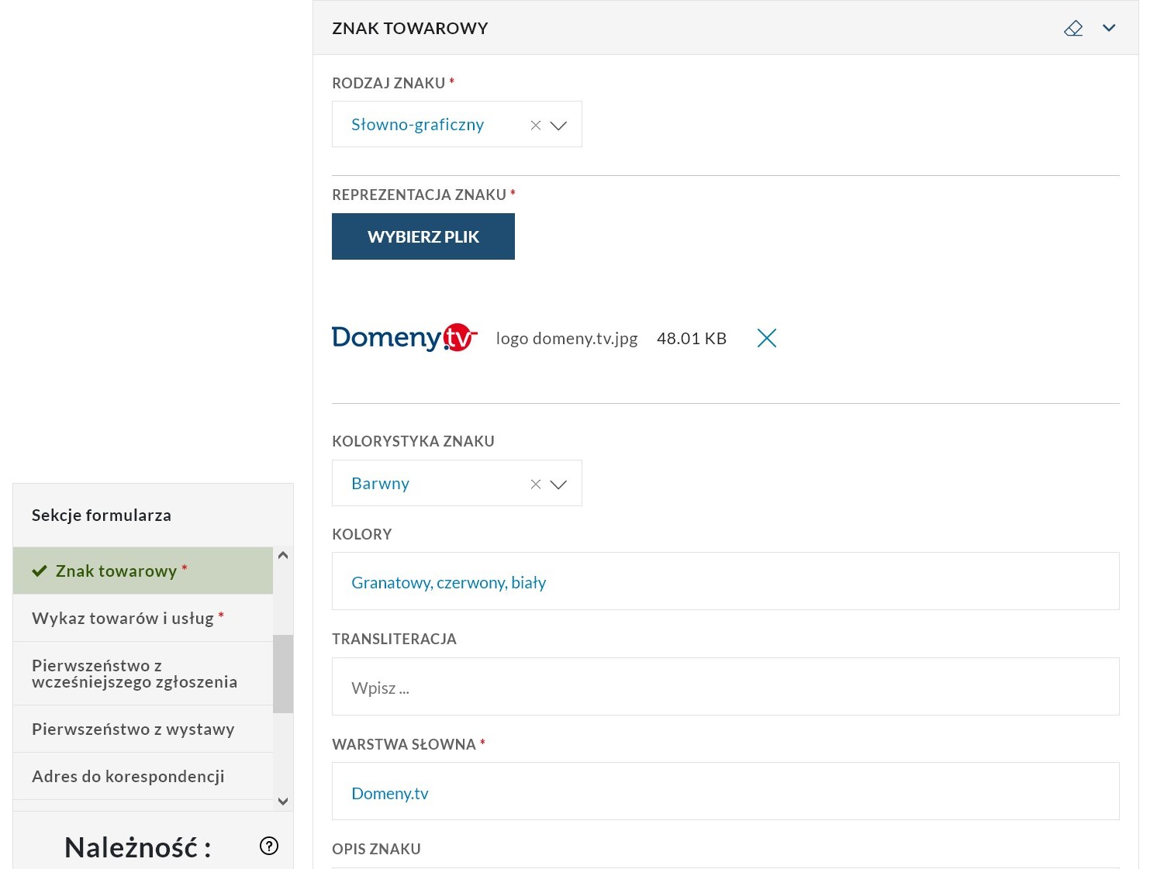Open the Rodzaj znaku dropdown arrow
Screen dimensions: 1150x869
point(558,125)
